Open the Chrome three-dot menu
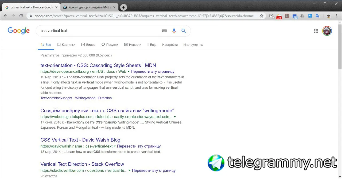The height and width of the screenshot is (179, 342). [x=336, y=16]
